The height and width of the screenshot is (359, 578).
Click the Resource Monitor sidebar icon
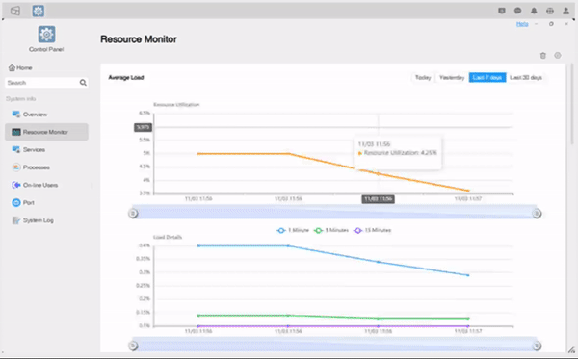point(15,132)
